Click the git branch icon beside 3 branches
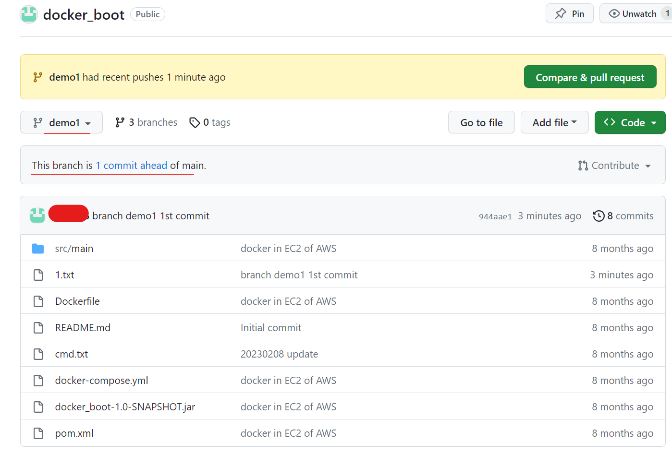This screenshot has height=454, width=672. [x=120, y=122]
